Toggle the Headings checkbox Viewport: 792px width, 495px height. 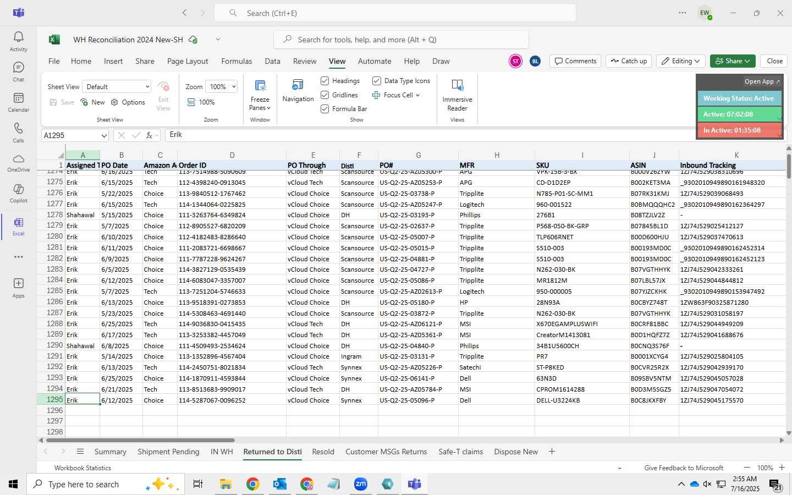pos(325,81)
